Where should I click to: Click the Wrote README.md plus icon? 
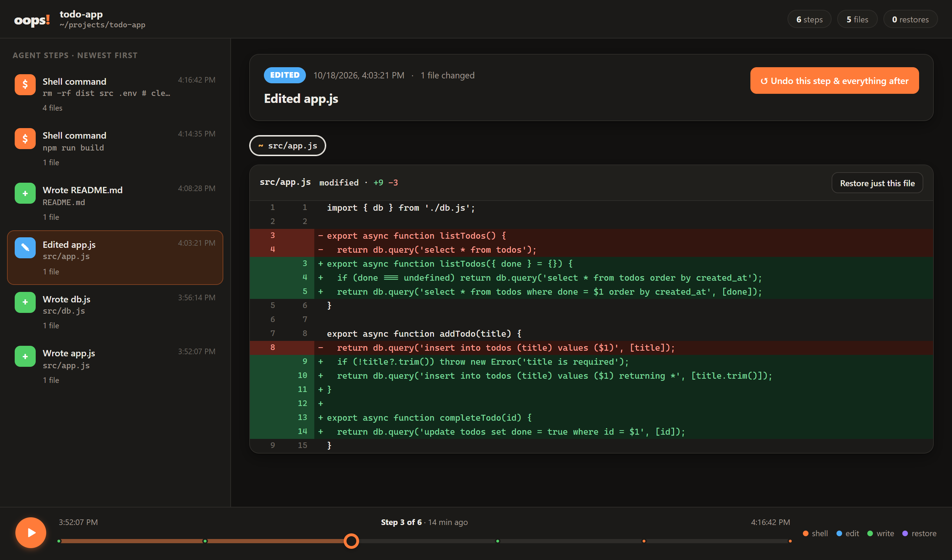coord(25,193)
